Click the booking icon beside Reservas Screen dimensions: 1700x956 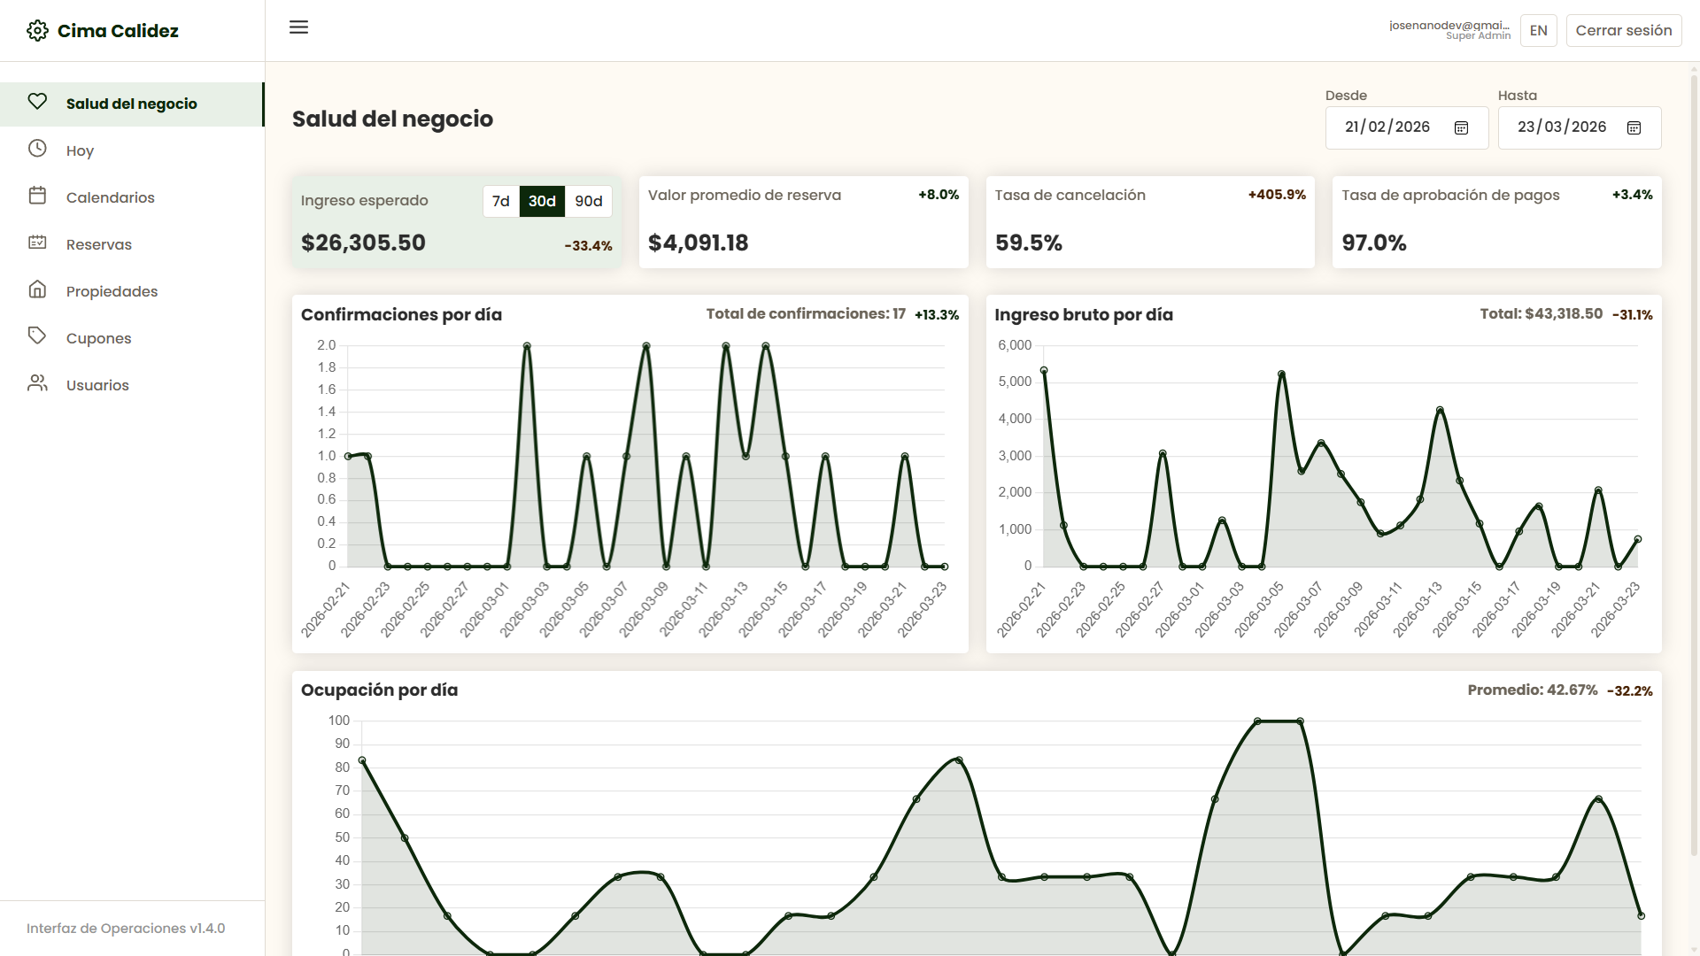(x=37, y=243)
